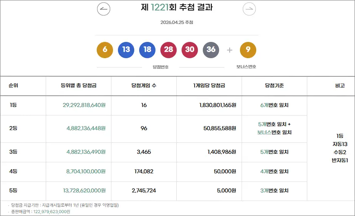Screen dimensions: 355x216
Task: Go to next draw with right arrow
Action: click(249, 9)
